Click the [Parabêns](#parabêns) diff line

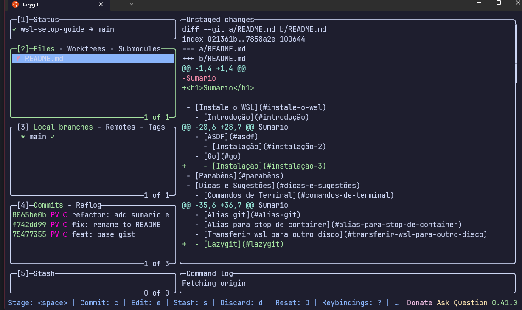(235, 176)
